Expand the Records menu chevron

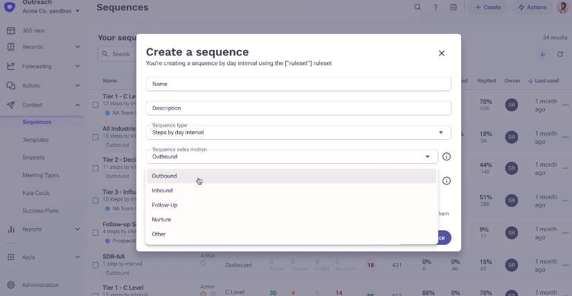pyautogui.click(x=78, y=46)
